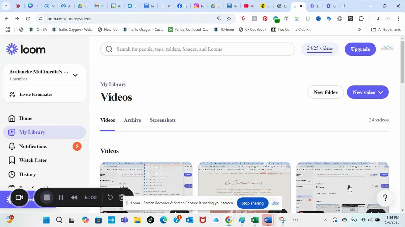405x227 pixels.
Task: Click the Loom search input field
Action: 198,49
